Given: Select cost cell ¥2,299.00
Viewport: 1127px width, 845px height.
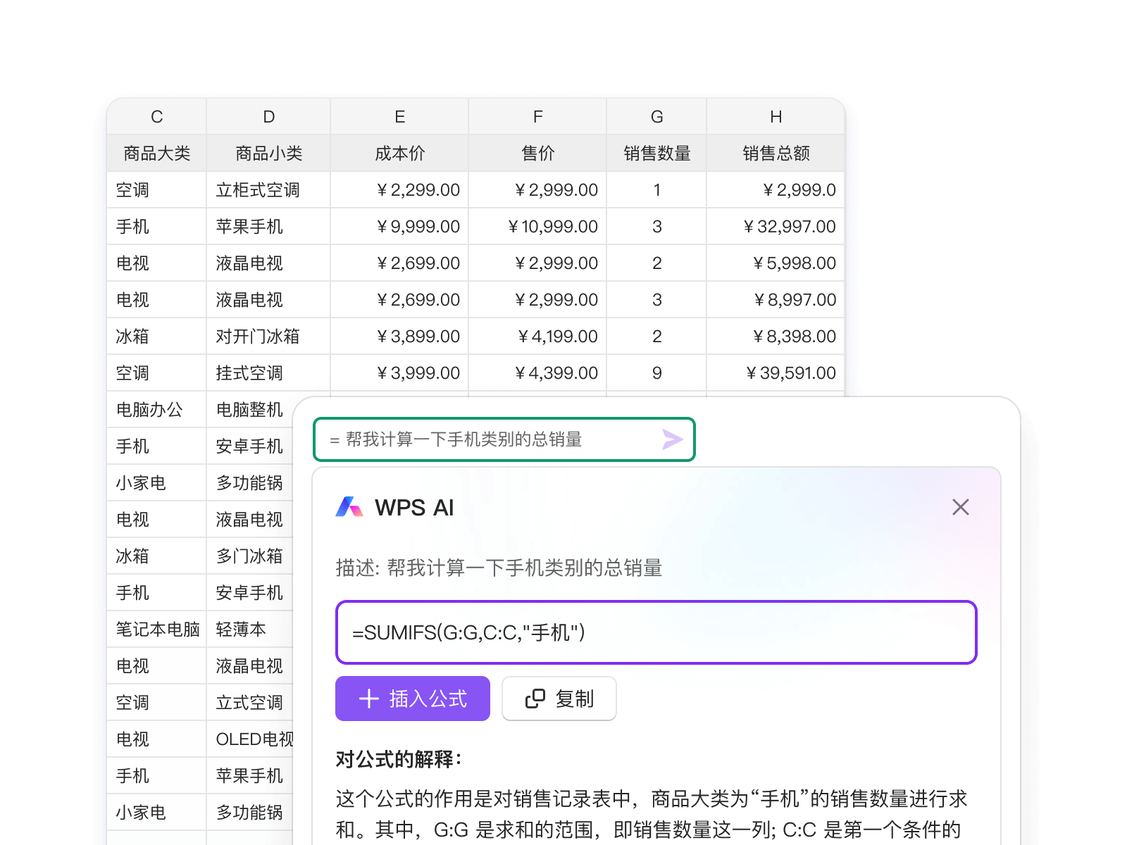Looking at the screenshot, I should point(399,189).
